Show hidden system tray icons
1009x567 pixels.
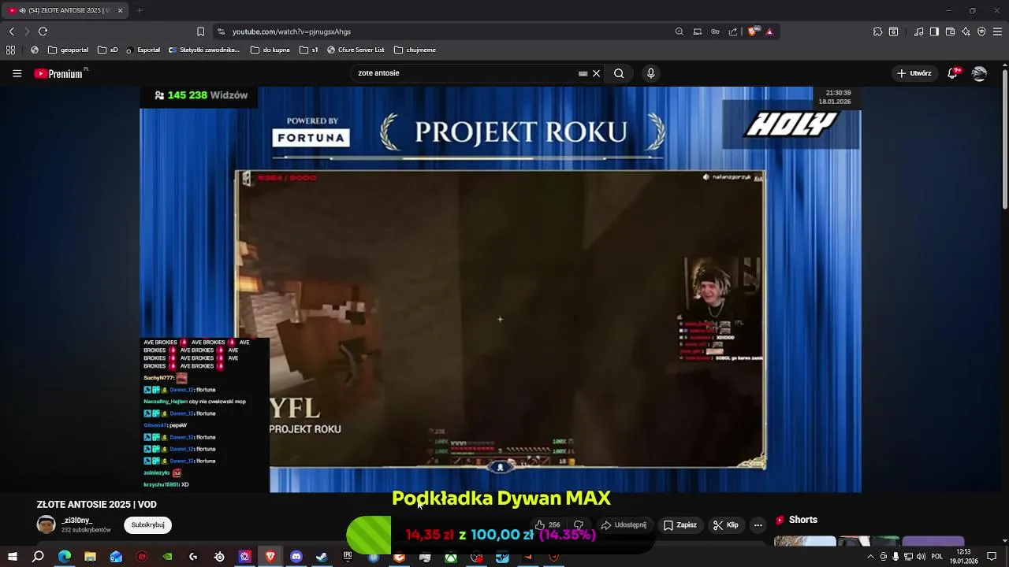coord(870,557)
